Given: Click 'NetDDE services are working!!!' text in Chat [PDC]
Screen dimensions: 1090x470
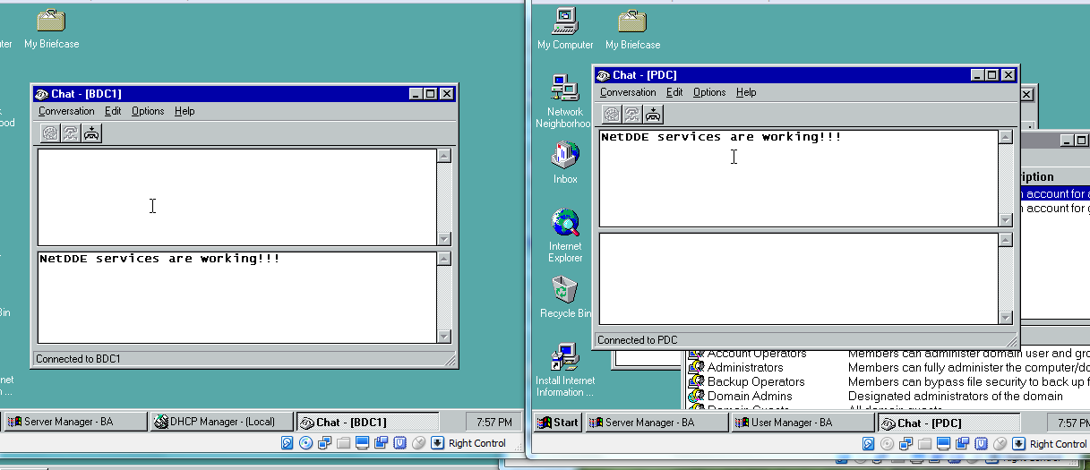Looking at the screenshot, I should pyautogui.click(x=721, y=137).
